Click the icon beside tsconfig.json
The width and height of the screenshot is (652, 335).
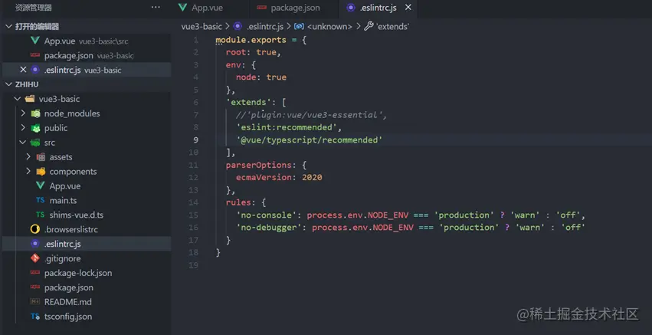pyautogui.click(x=35, y=317)
